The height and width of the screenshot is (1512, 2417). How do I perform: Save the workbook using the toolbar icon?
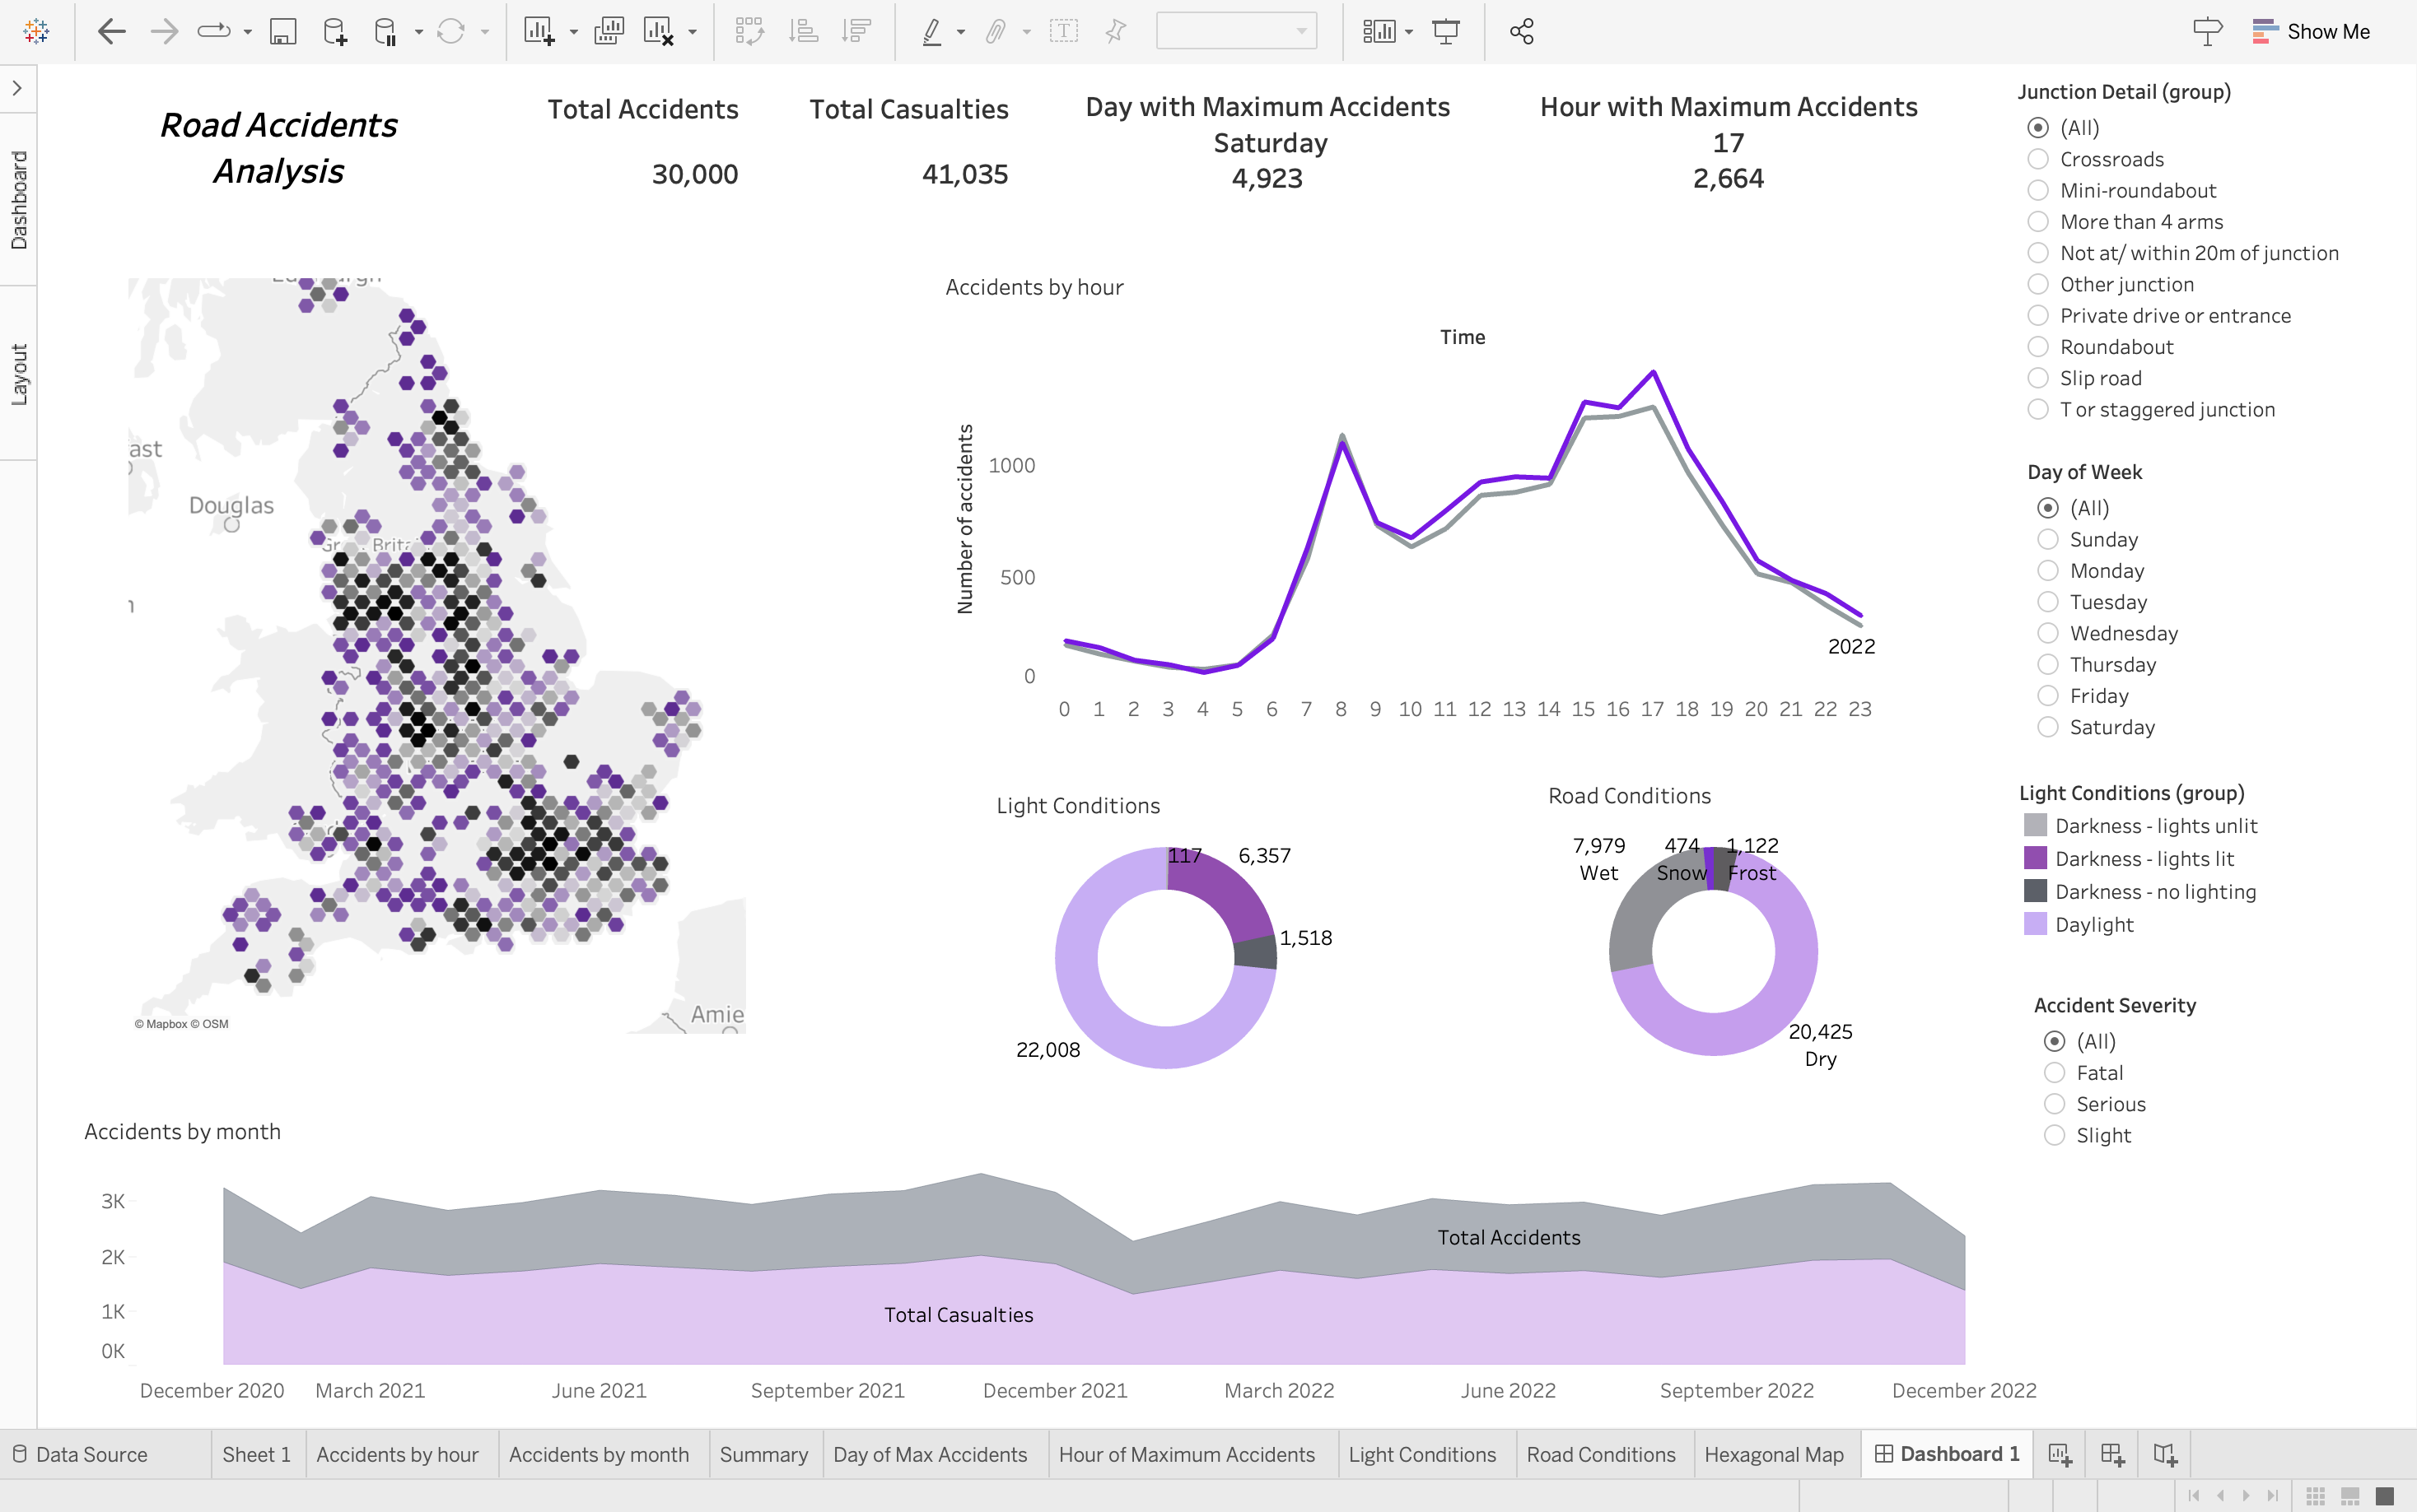[283, 31]
